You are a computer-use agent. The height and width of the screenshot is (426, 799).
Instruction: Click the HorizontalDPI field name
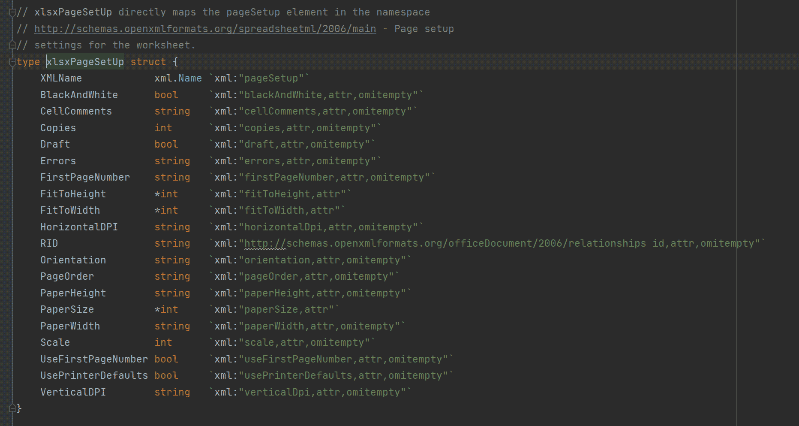coord(79,227)
